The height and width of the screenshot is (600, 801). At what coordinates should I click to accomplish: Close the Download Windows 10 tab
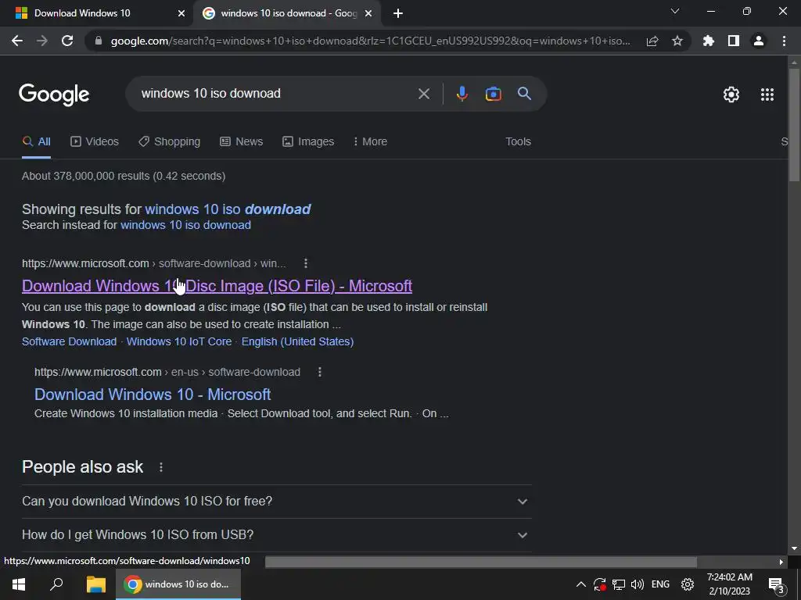(181, 13)
